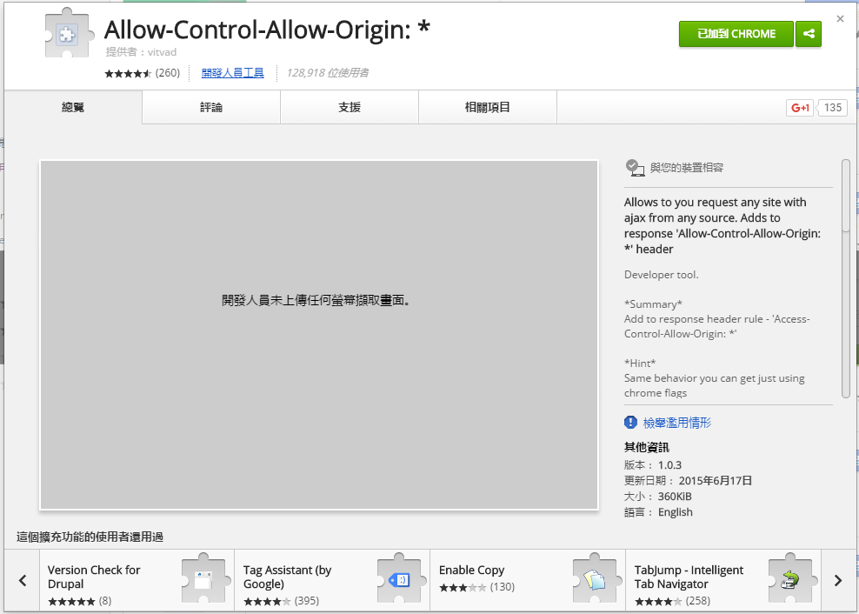Click the 檢舉濫用情形 link
The image size is (859, 614).
pos(677,423)
